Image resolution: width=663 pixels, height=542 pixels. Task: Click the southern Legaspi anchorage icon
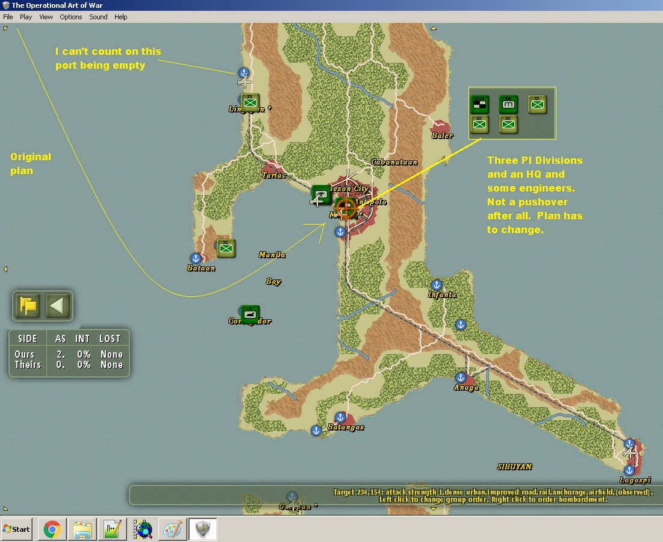(x=629, y=470)
